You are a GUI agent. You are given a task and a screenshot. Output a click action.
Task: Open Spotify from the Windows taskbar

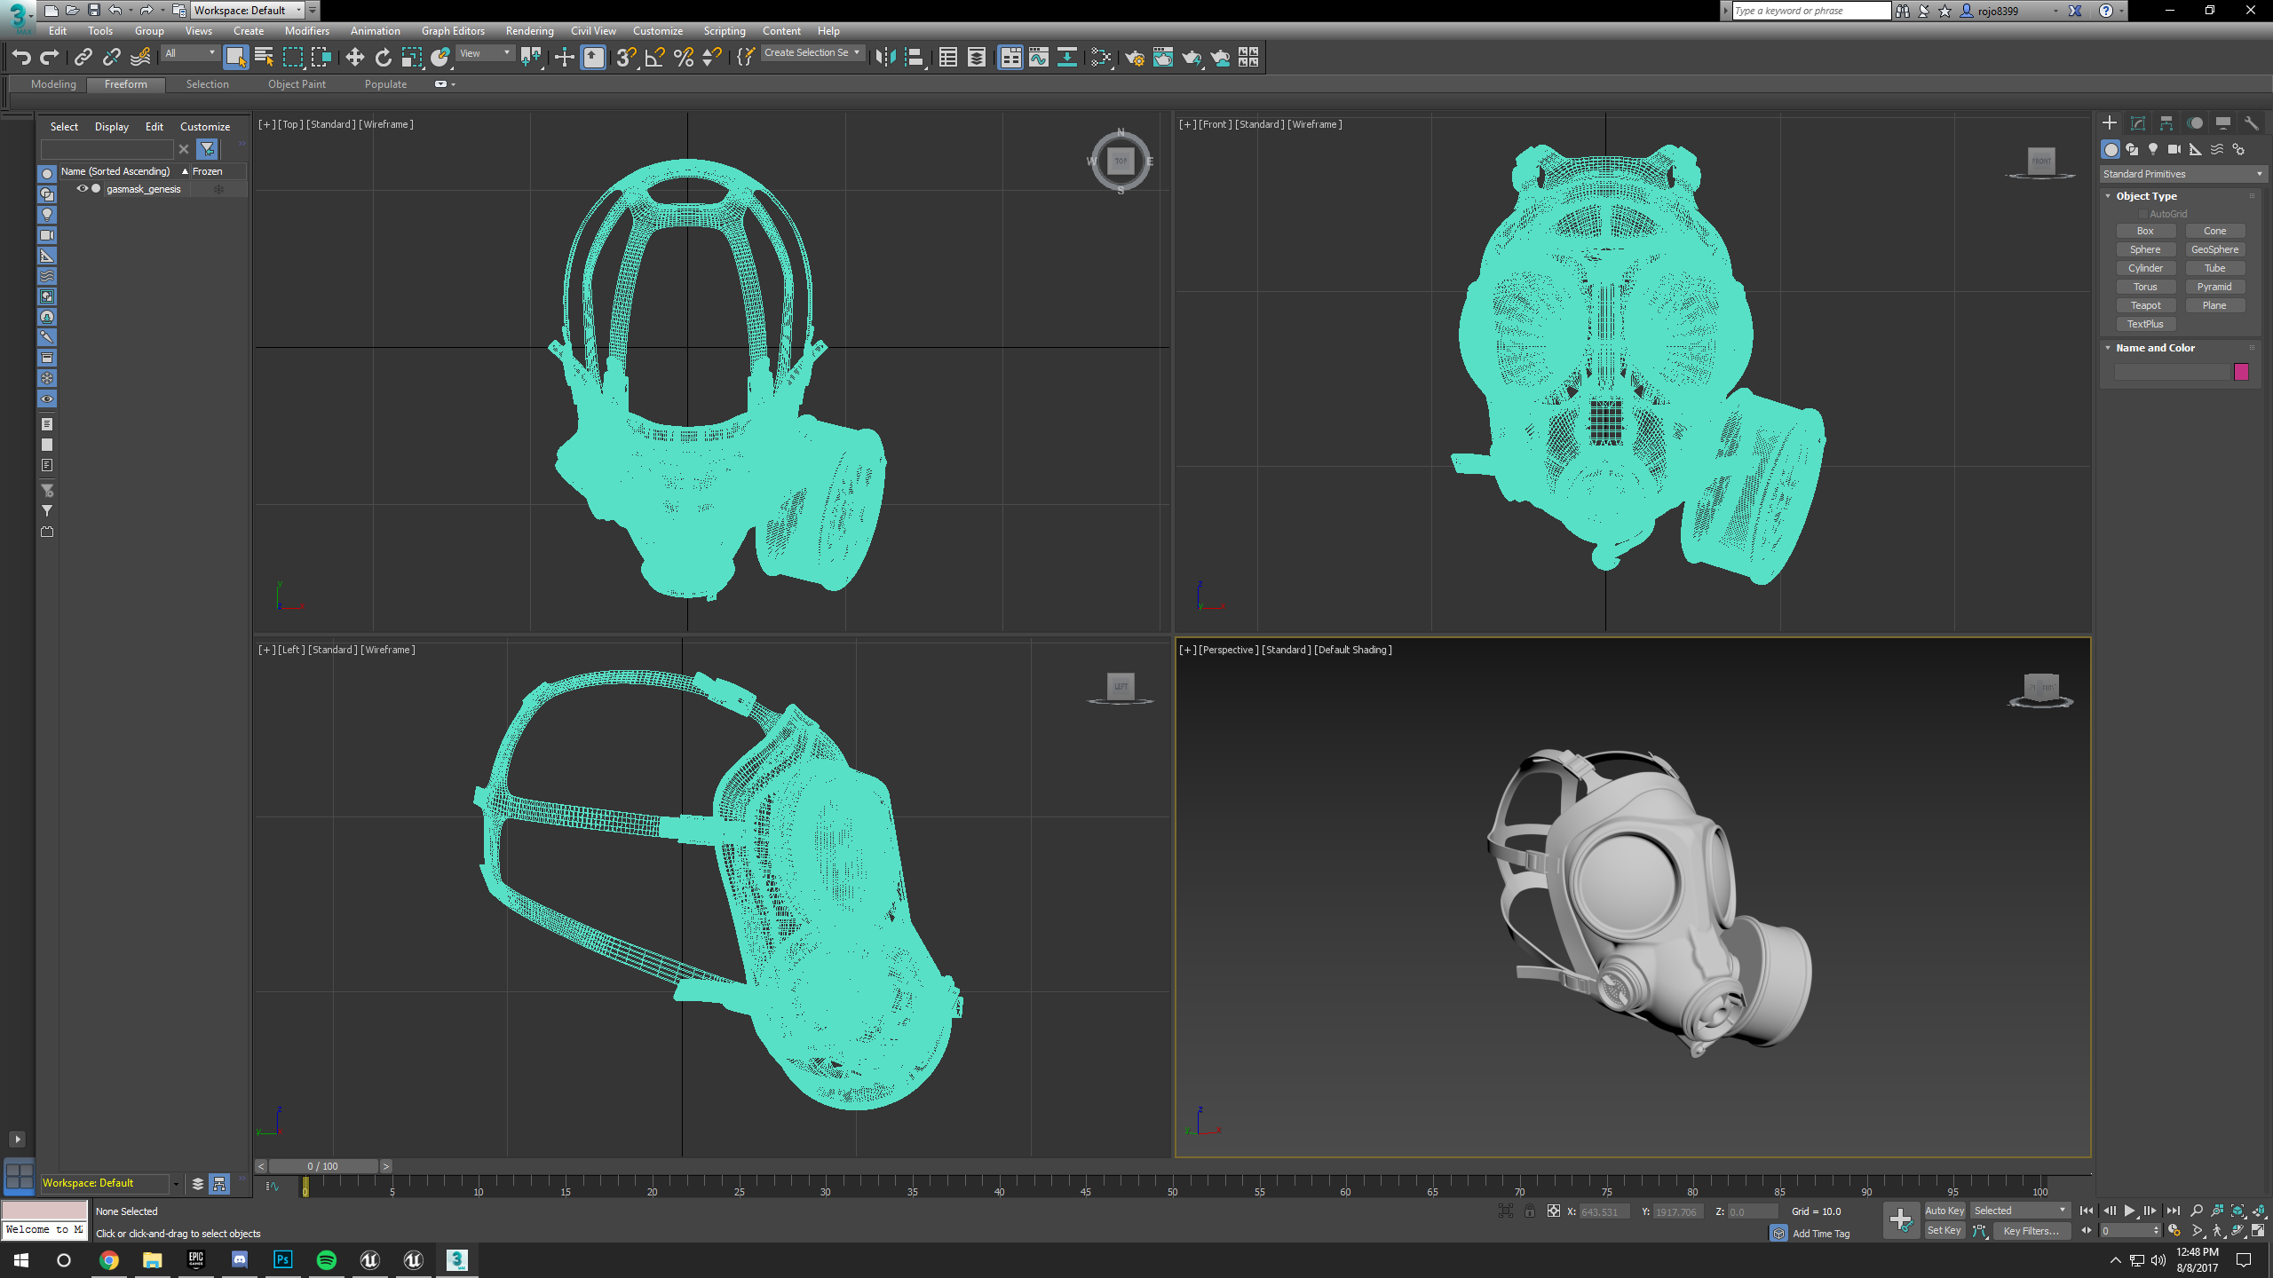(326, 1259)
